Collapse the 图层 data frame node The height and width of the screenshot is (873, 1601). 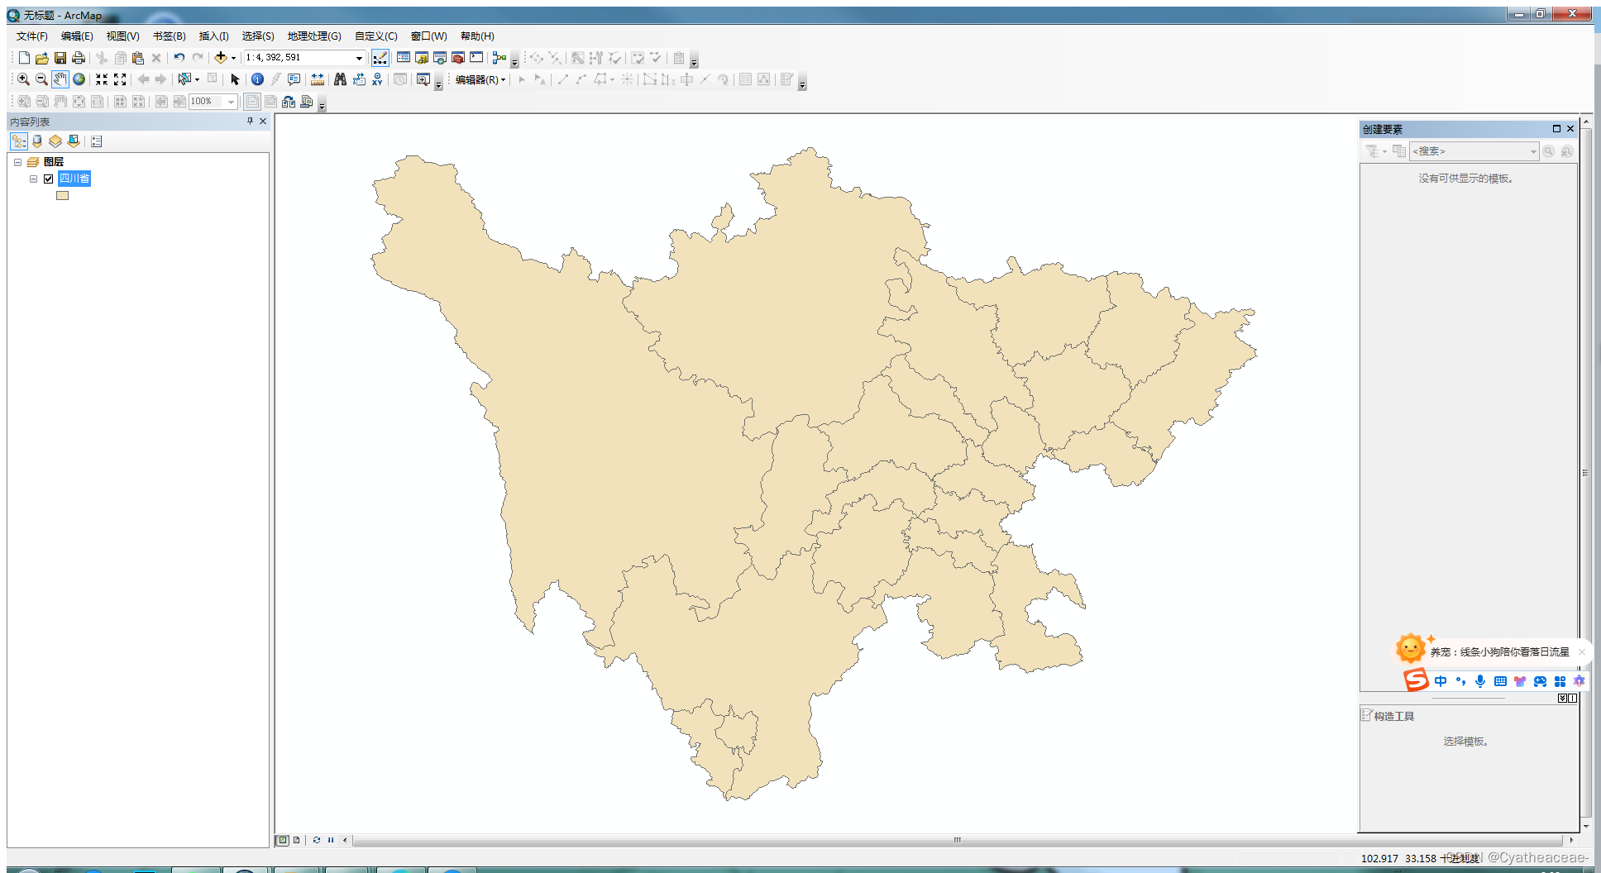17,162
